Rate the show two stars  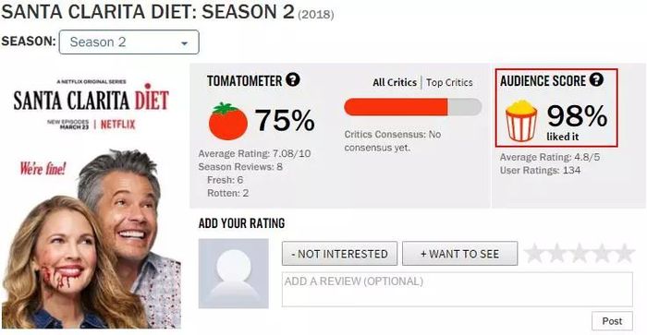[x=557, y=253]
